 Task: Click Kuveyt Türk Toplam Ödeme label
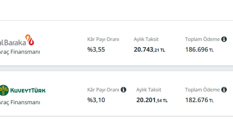pyautogui.click(x=202, y=90)
